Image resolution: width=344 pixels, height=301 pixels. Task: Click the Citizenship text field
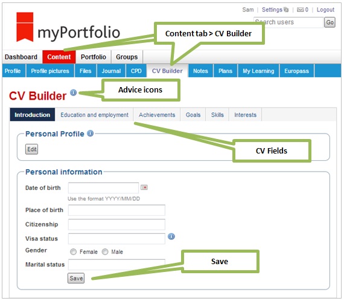coord(116,224)
